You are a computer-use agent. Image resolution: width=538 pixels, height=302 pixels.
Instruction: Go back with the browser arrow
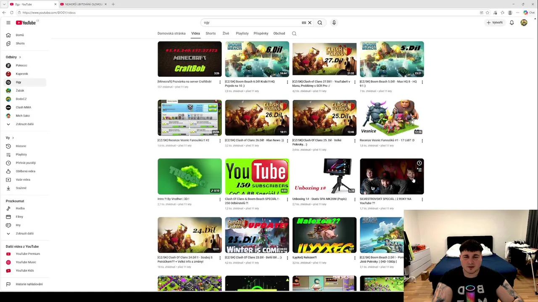(4, 13)
